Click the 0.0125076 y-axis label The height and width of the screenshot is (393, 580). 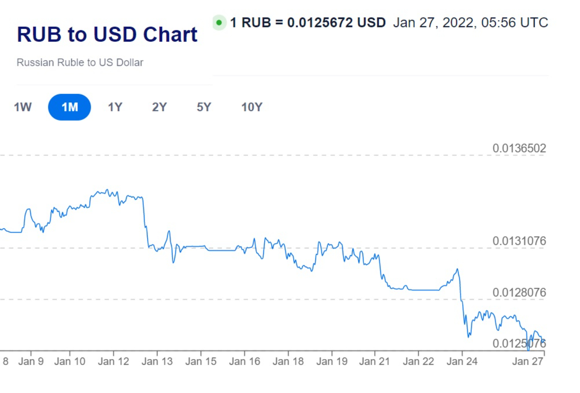[519, 344]
